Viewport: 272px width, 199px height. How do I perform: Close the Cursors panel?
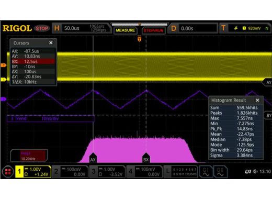click(51, 43)
